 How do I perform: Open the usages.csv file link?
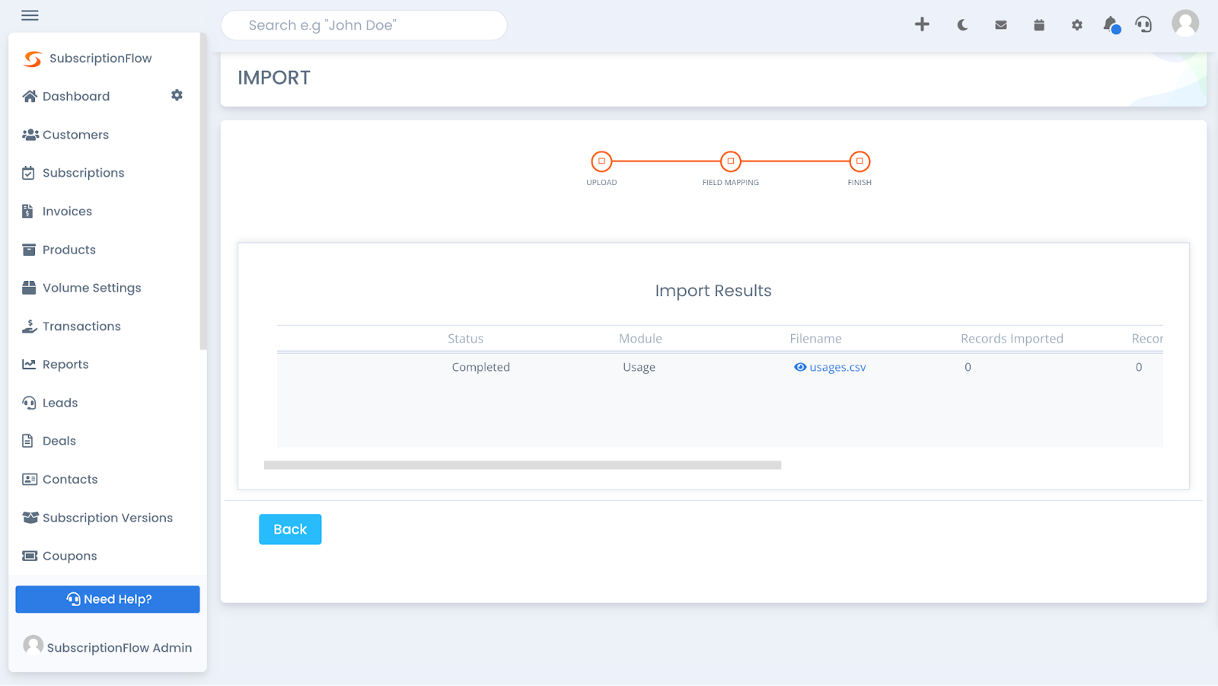click(x=838, y=367)
